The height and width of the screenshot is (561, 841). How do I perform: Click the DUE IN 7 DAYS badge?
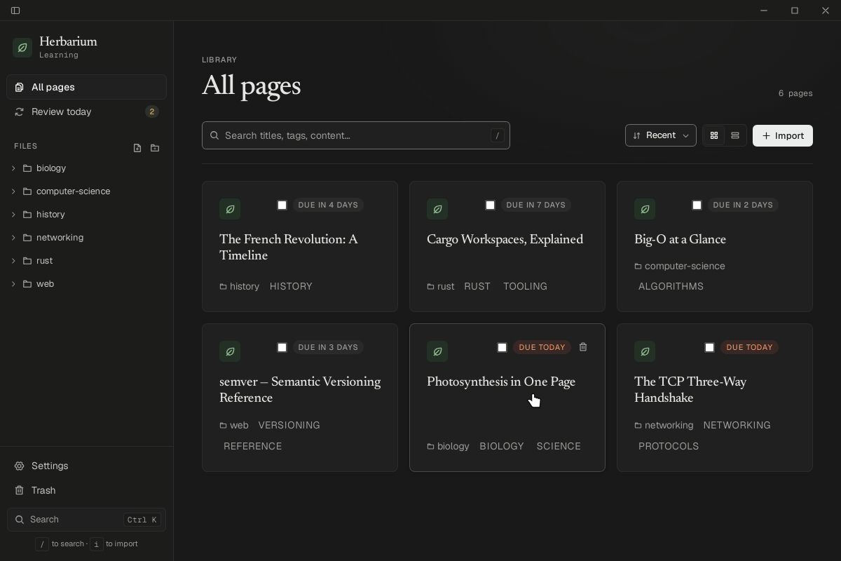(x=535, y=205)
